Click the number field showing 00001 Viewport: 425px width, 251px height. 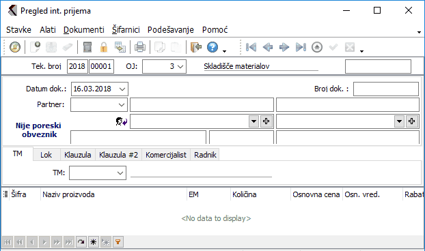tap(101, 67)
